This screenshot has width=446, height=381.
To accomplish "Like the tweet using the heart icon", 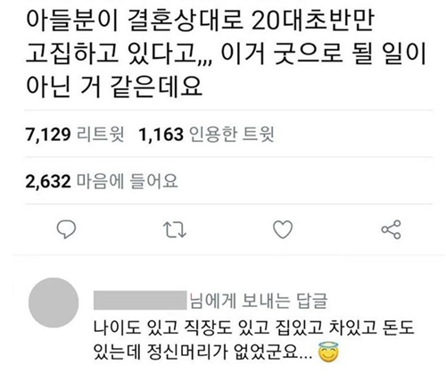I will click(283, 229).
